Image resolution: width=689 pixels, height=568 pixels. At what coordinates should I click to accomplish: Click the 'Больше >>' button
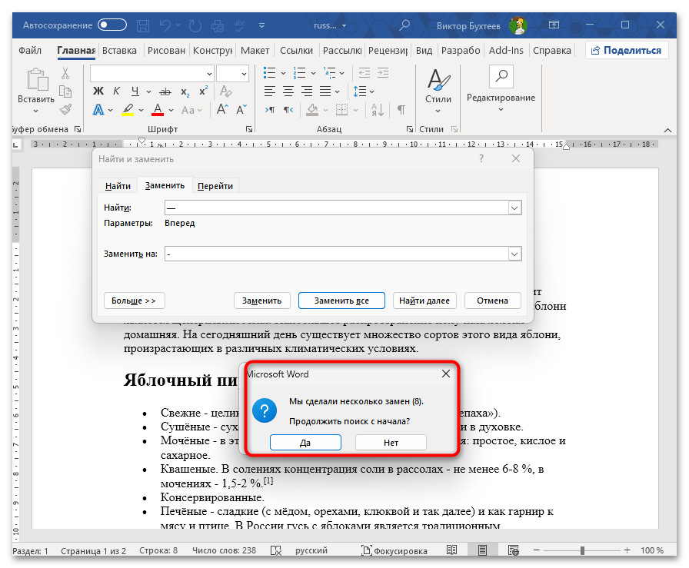tap(134, 301)
